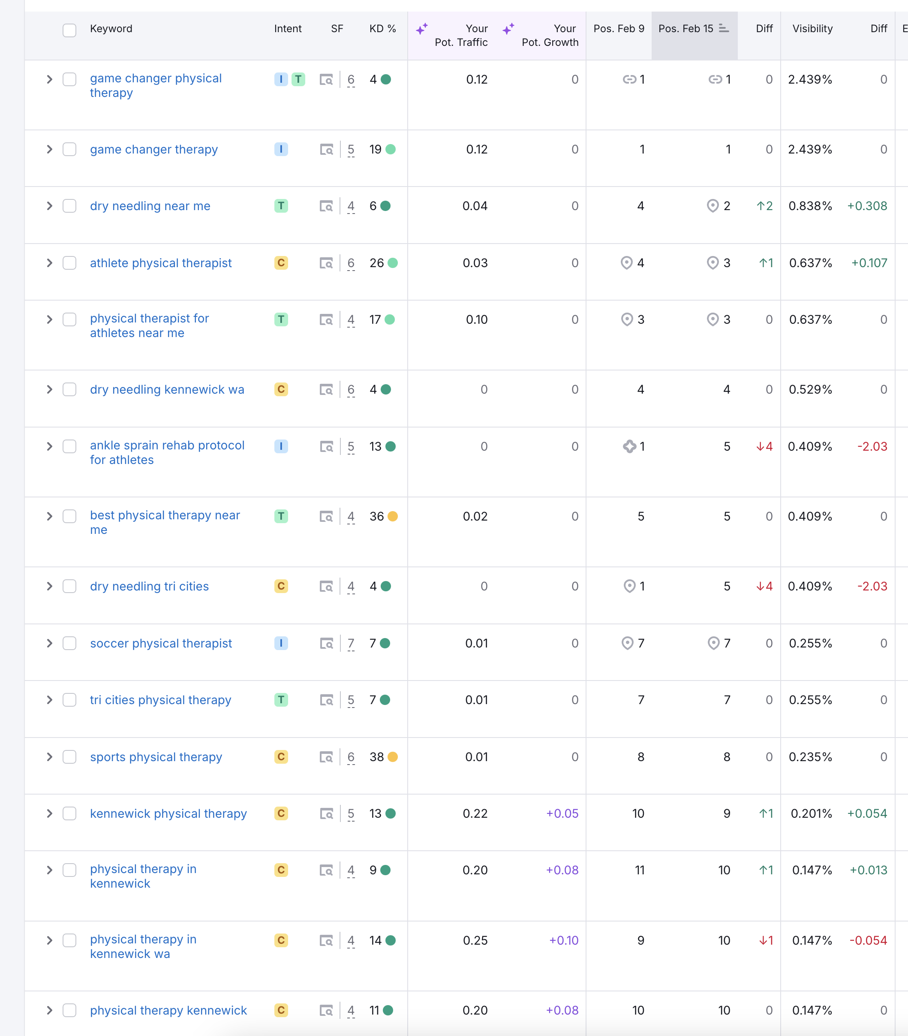Check the box for "physical therapy in kennewick wa"

click(x=69, y=941)
